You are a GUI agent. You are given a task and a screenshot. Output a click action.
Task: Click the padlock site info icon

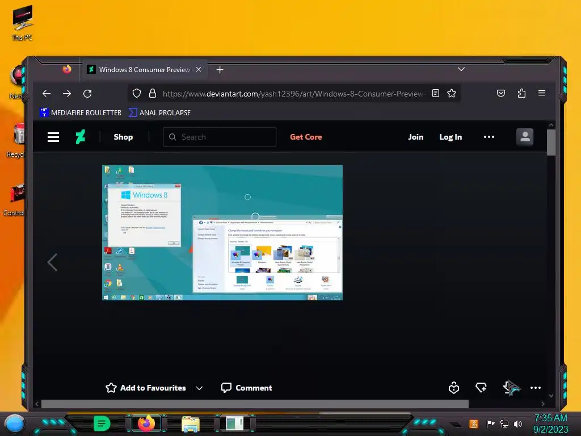(x=152, y=94)
